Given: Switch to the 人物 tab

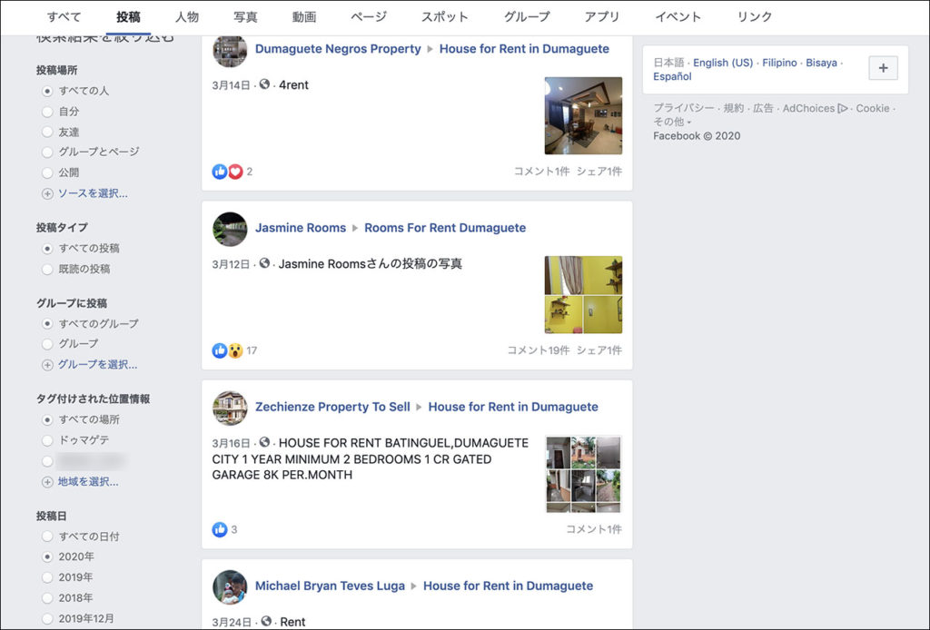Looking at the screenshot, I should coord(187,16).
